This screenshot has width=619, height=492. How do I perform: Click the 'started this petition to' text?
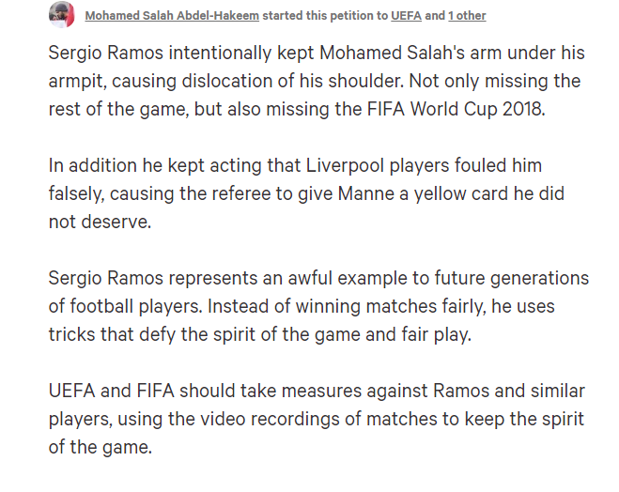325,15
